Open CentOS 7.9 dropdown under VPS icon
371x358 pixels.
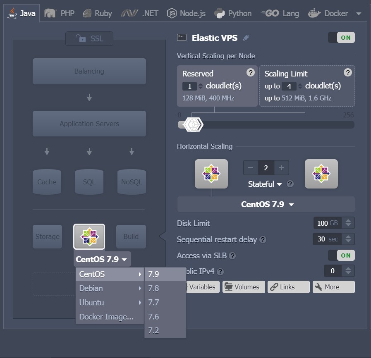(x=102, y=259)
